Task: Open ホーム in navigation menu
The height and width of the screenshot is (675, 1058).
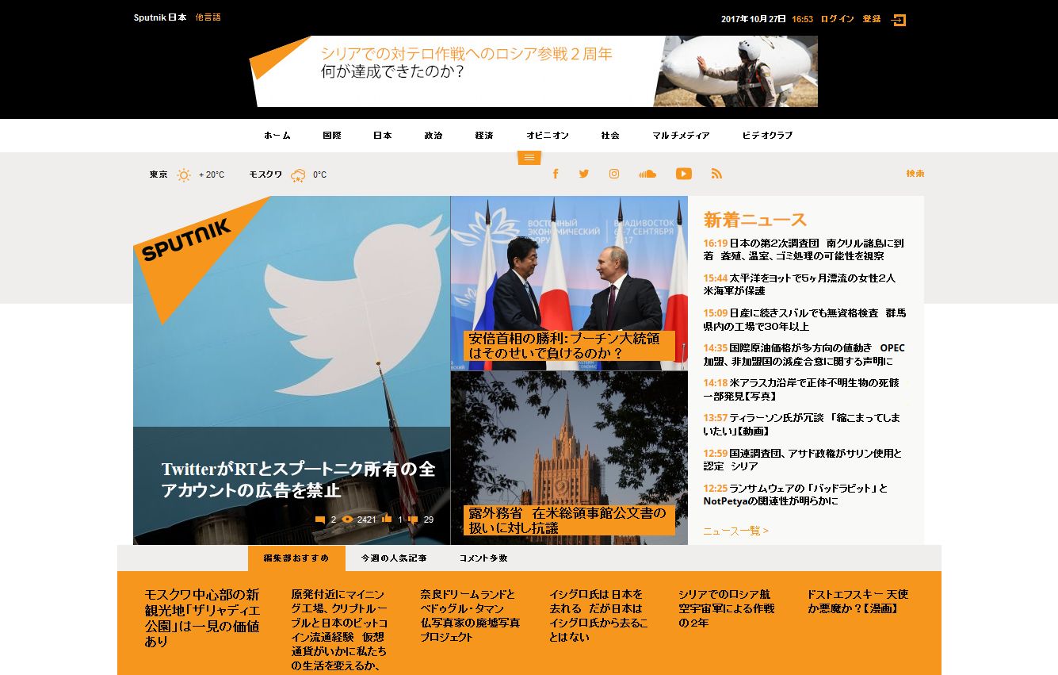Action: [x=277, y=136]
